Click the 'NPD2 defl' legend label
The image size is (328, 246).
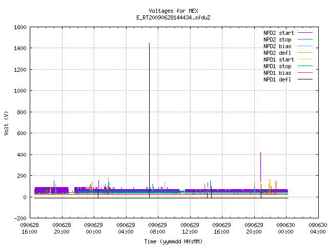pyautogui.click(x=277, y=53)
